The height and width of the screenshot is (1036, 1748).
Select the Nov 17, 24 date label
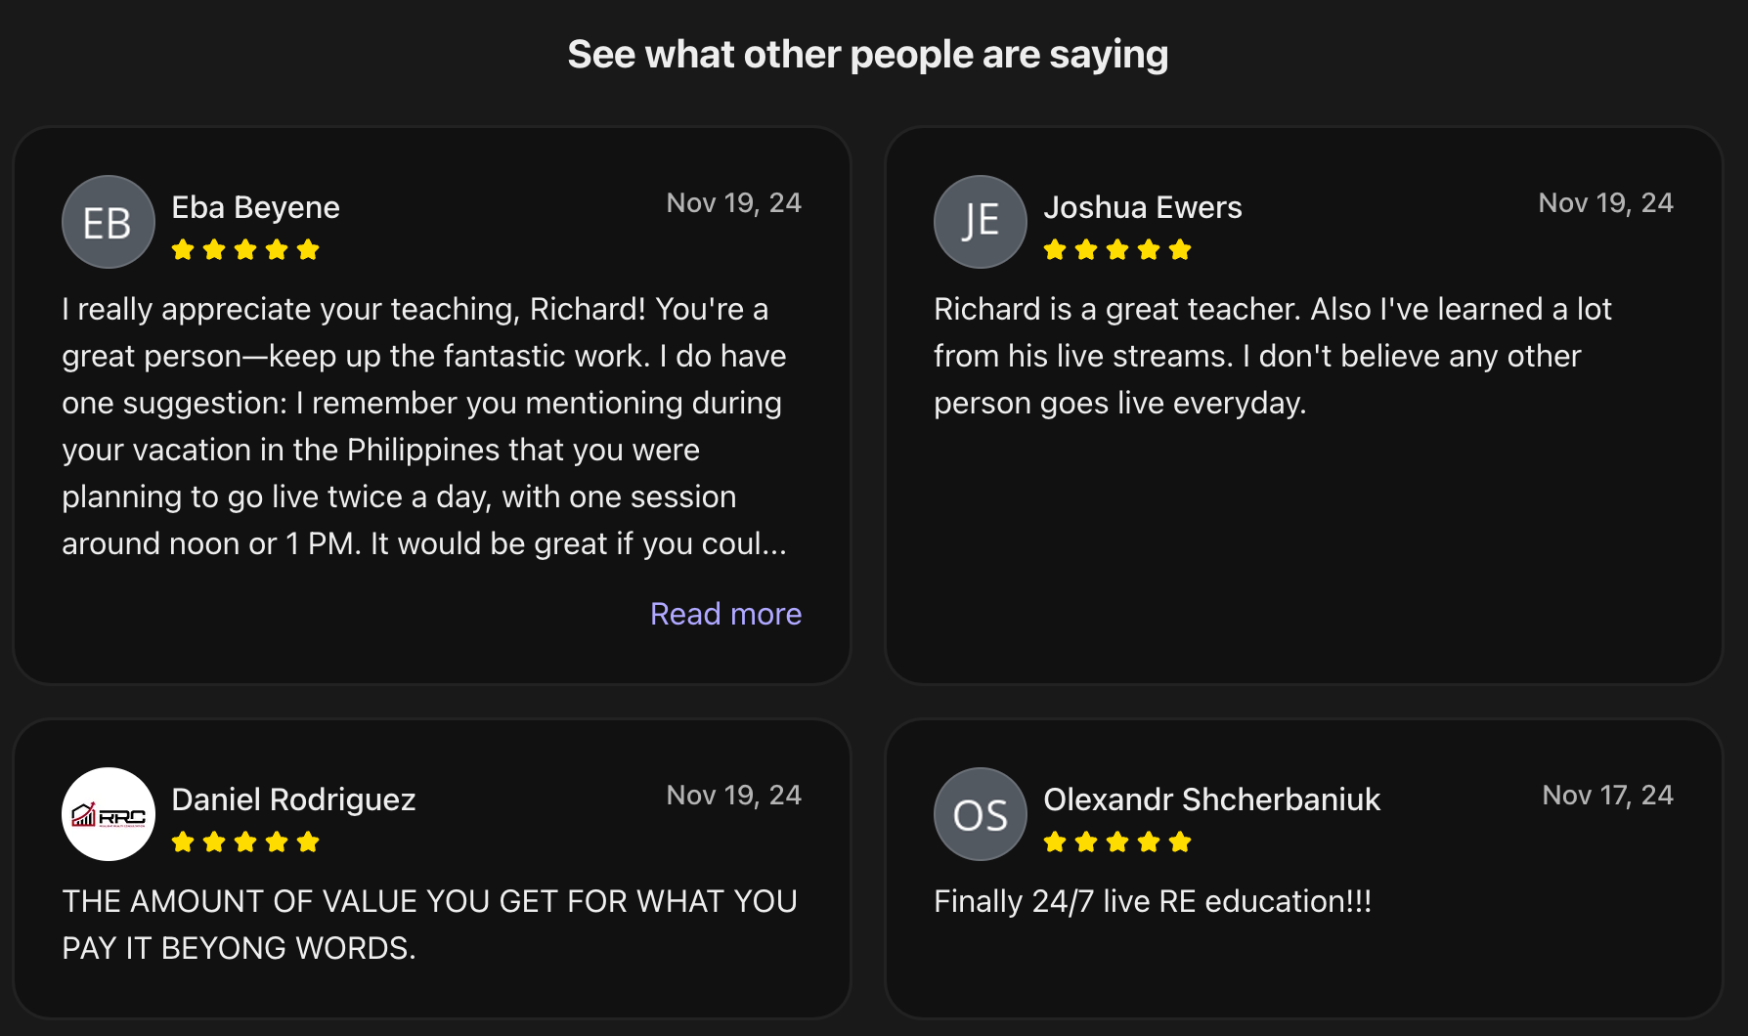pos(1606,796)
